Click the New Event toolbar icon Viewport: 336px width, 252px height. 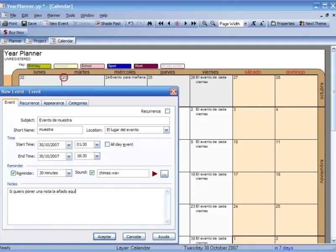[46, 24]
